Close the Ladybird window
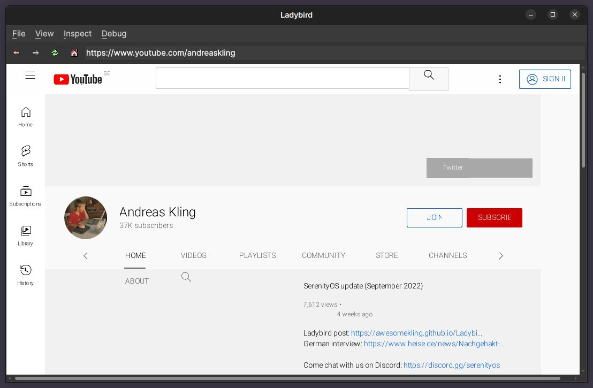Viewport: 593px width, 388px height. [x=574, y=15]
